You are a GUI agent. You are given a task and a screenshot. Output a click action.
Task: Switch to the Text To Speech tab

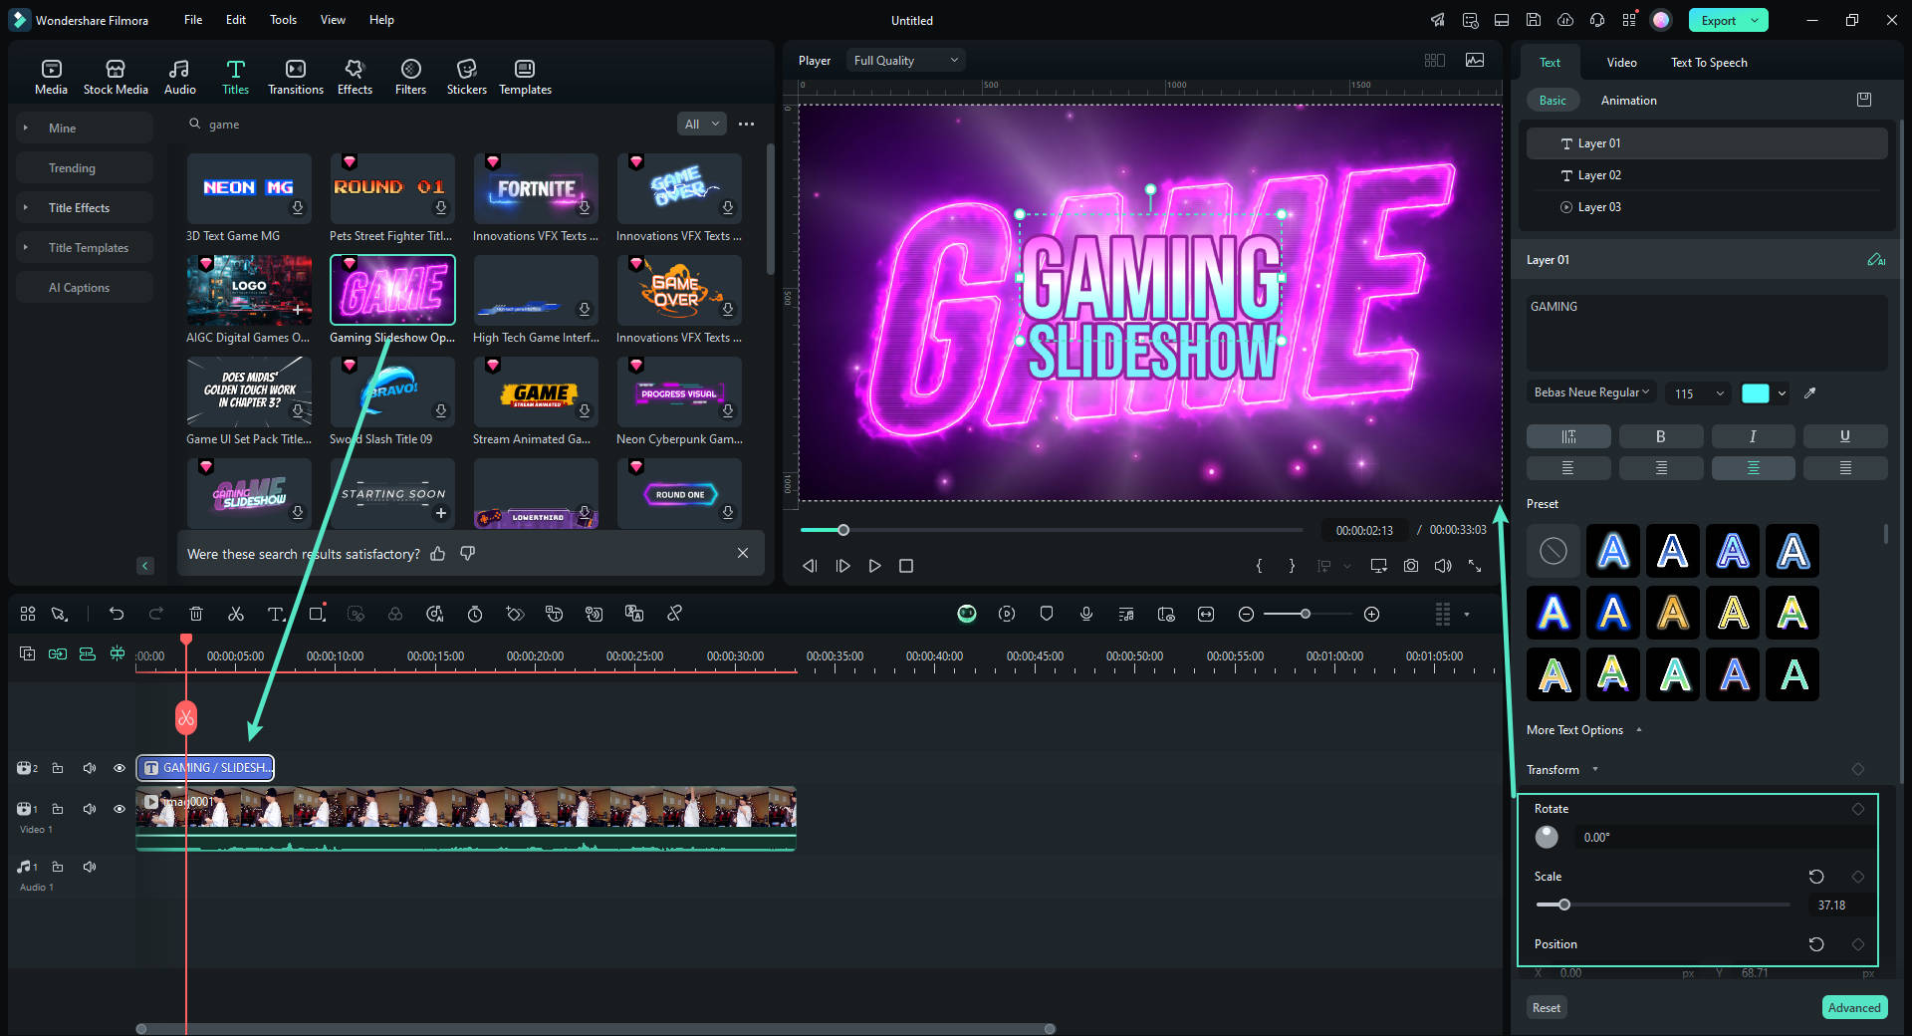(x=1709, y=62)
